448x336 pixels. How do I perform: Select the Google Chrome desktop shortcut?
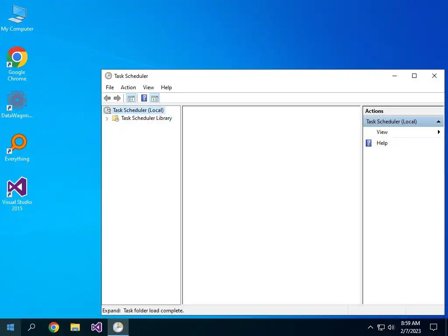coord(17,64)
